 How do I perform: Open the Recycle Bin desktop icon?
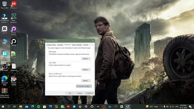point(5,5)
